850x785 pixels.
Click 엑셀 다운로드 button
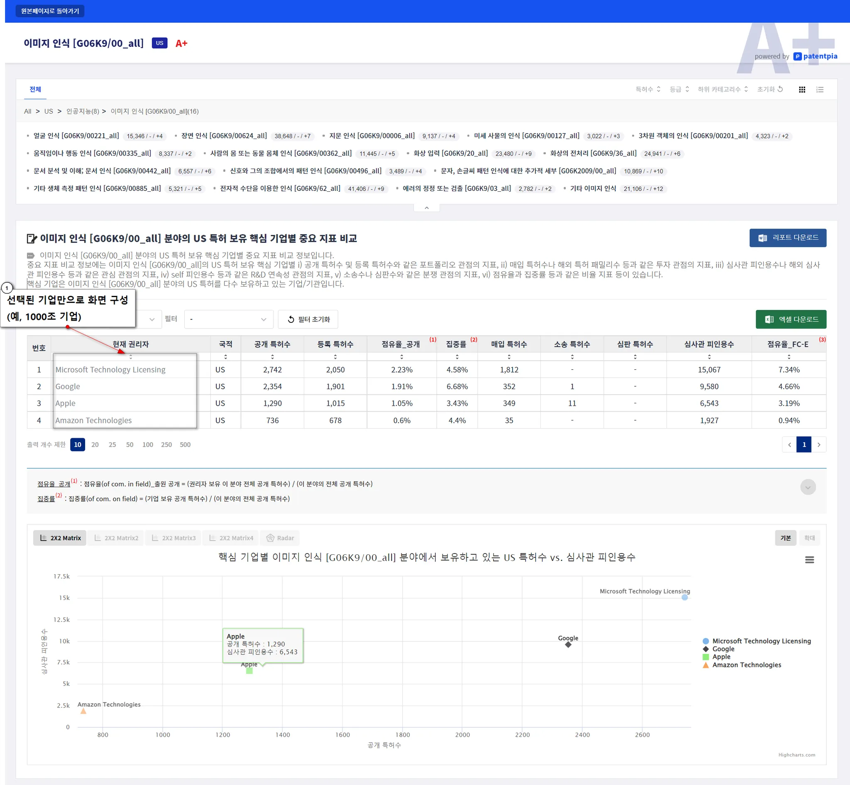[791, 319]
